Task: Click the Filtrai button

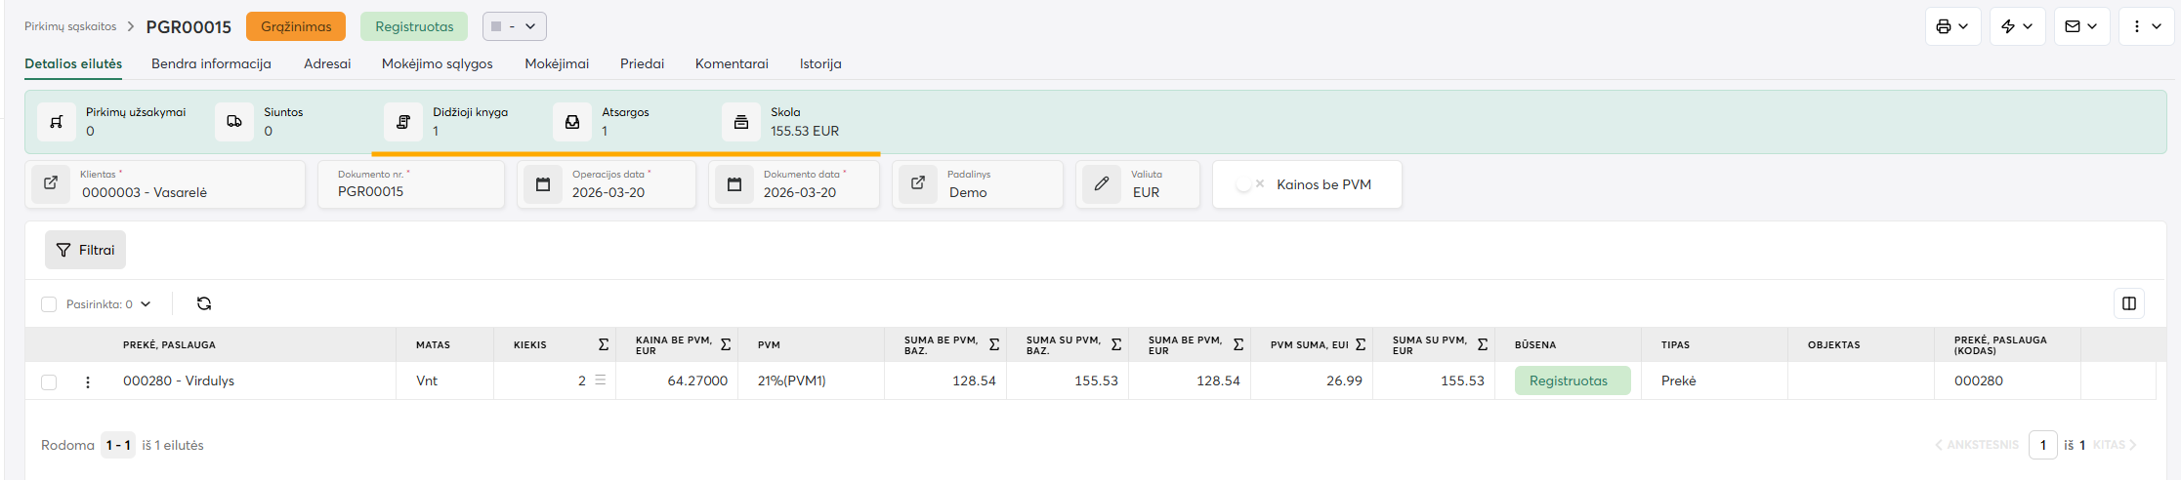Action: (85, 250)
